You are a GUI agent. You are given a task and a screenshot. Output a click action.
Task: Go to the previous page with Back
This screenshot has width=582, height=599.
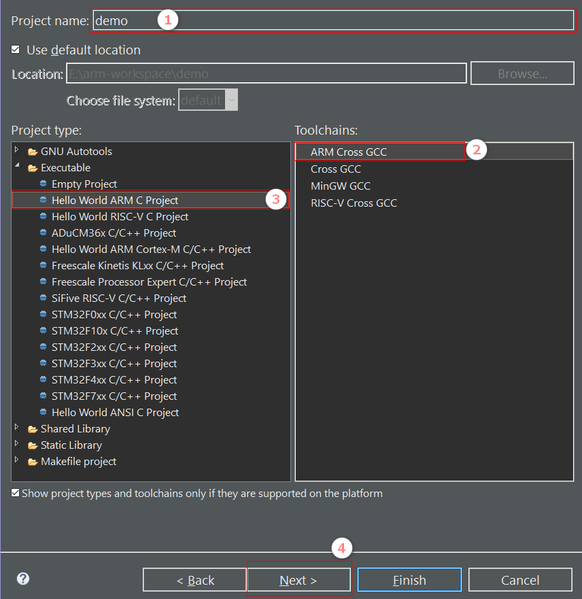[x=194, y=580]
